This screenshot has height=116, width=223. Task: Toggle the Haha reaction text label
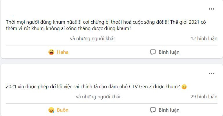click(63, 52)
